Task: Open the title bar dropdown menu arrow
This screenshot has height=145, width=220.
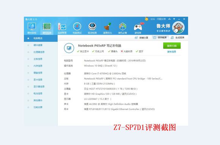Action: [174, 19]
